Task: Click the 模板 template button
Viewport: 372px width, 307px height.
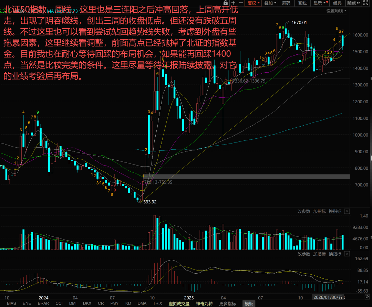Action: pos(249,304)
